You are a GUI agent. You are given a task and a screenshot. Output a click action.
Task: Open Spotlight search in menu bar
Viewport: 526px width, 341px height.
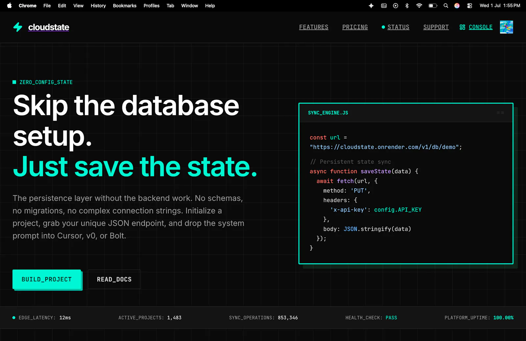click(446, 6)
